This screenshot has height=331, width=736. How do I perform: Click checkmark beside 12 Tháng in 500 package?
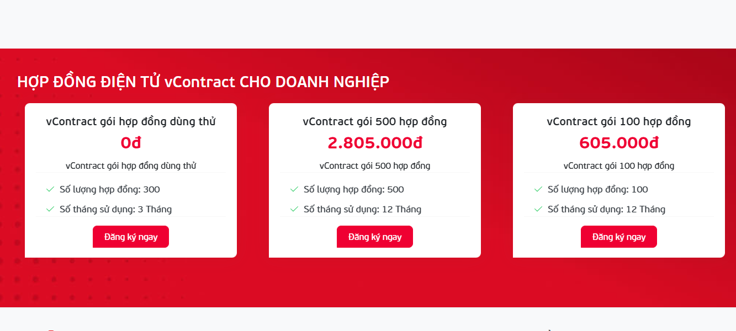click(x=294, y=209)
